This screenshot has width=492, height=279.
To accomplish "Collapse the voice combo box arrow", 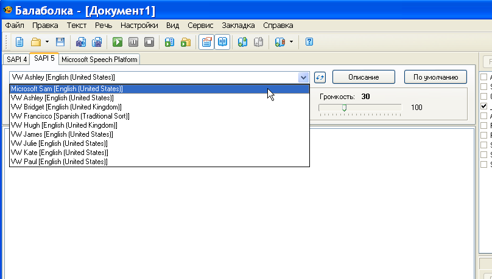I will 303,77.
